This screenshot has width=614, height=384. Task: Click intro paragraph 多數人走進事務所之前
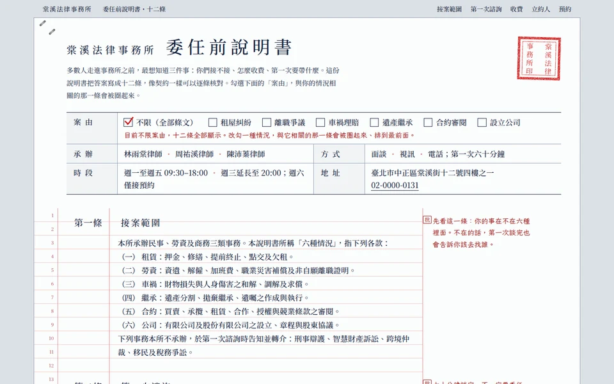pyautogui.click(x=203, y=83)
